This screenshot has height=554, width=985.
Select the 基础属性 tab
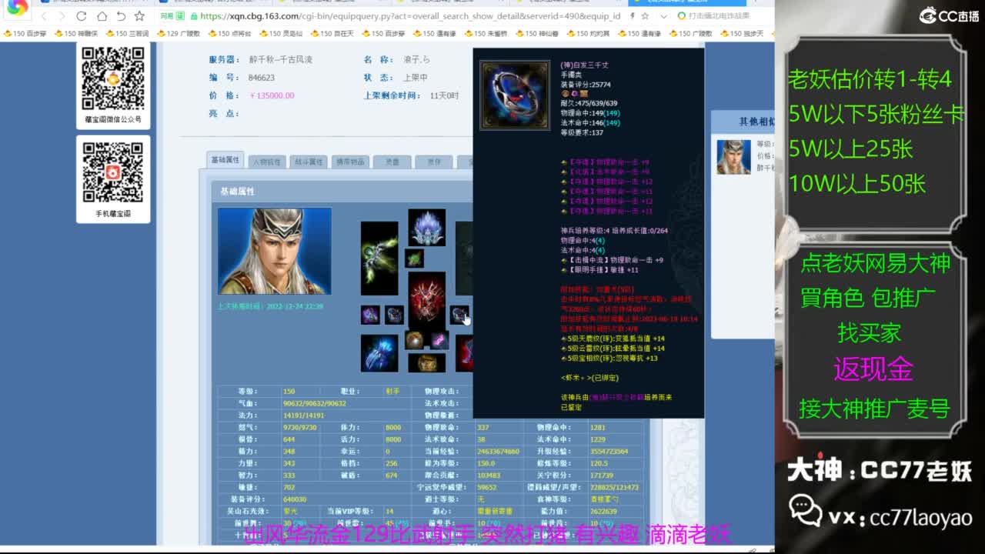[x=225, y=160]
